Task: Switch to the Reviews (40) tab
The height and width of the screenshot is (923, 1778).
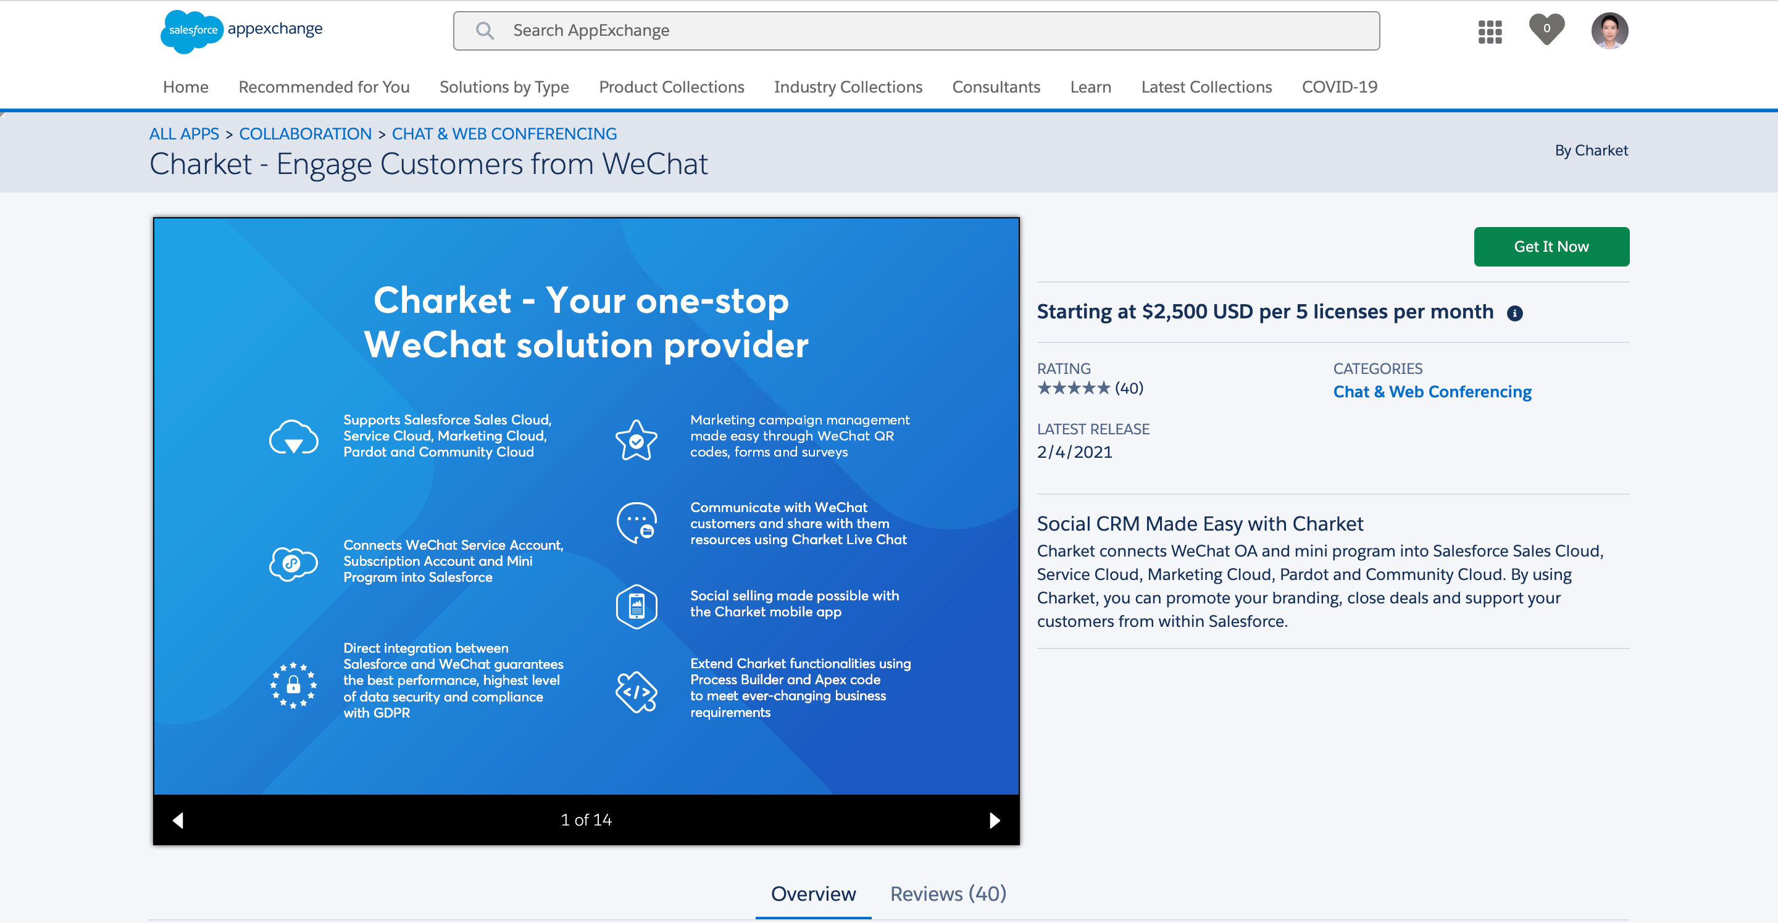Action: point(948,893)
